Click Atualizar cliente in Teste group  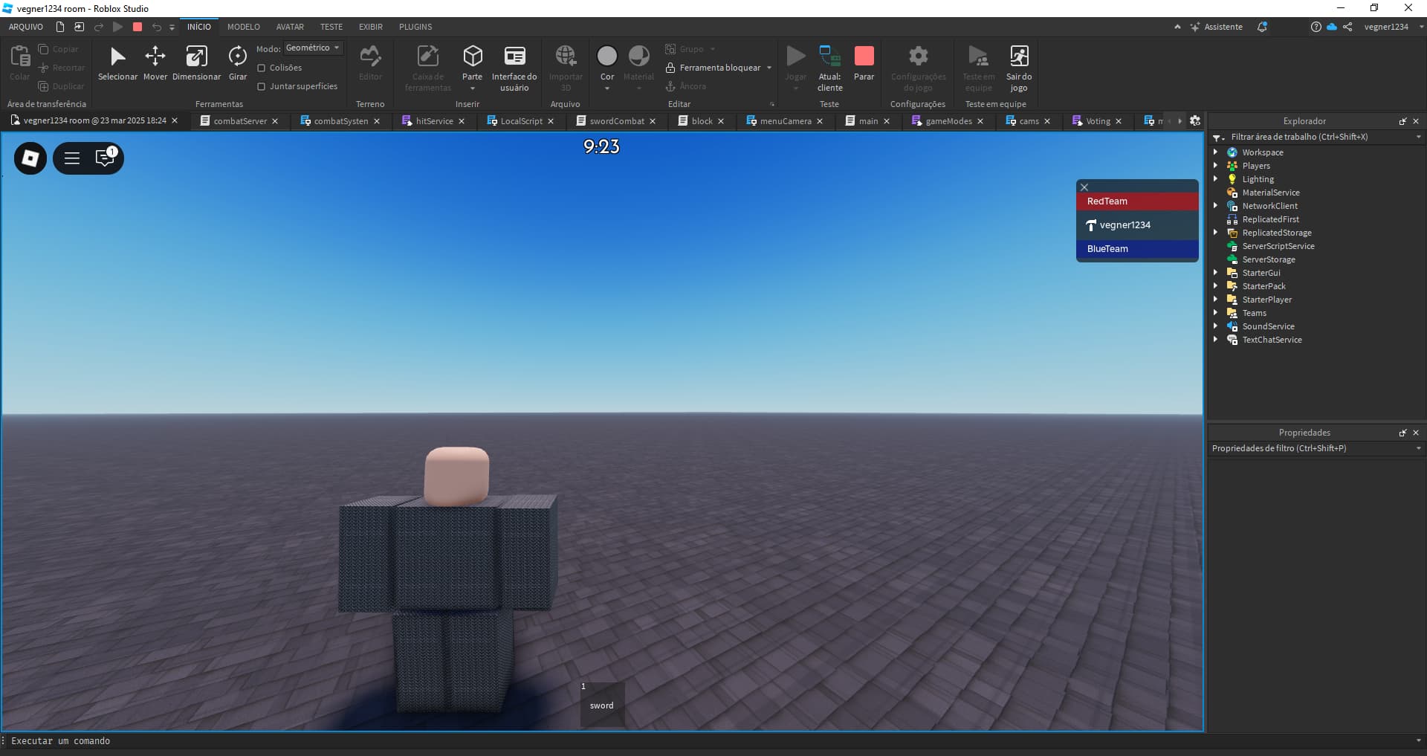(829, 67)
